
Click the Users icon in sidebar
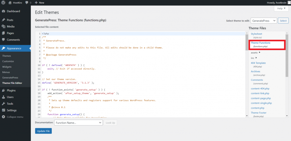pyautogui.click(x=3, y=97)
